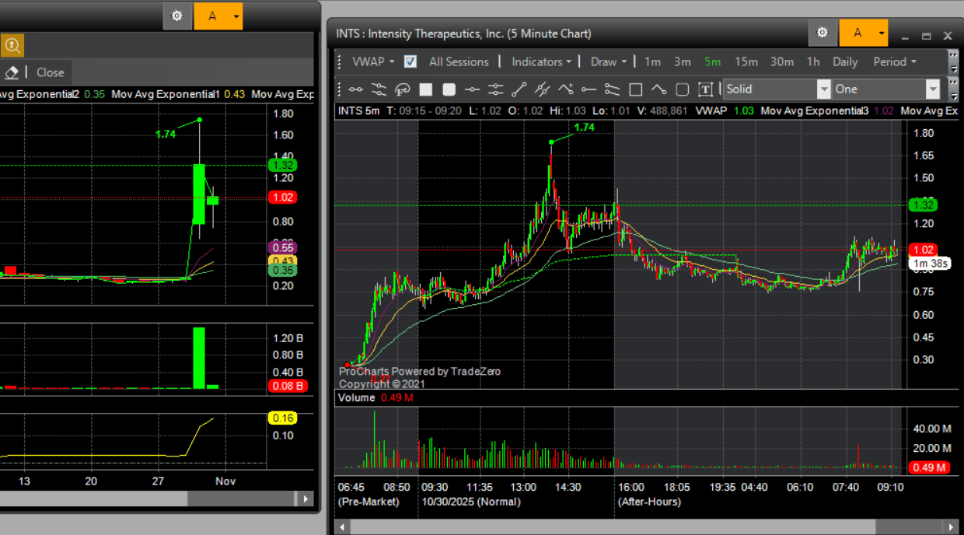Screen dimensions: 964x535
Task: Open the VWAP dropdown menu
Action: click(373, 61)
